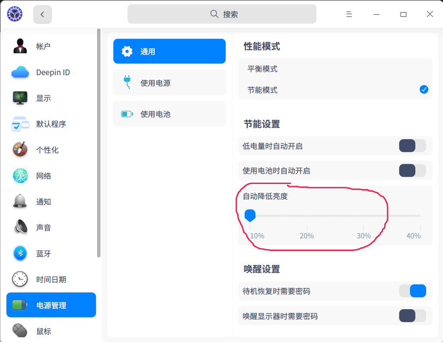Maximize the Control Center window
This screenshot has height=342, width=443.
pyautogui.click(x=403, y=14)
